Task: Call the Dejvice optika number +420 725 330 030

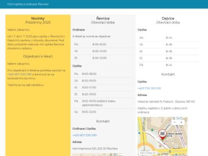Action: coord(149,88)
